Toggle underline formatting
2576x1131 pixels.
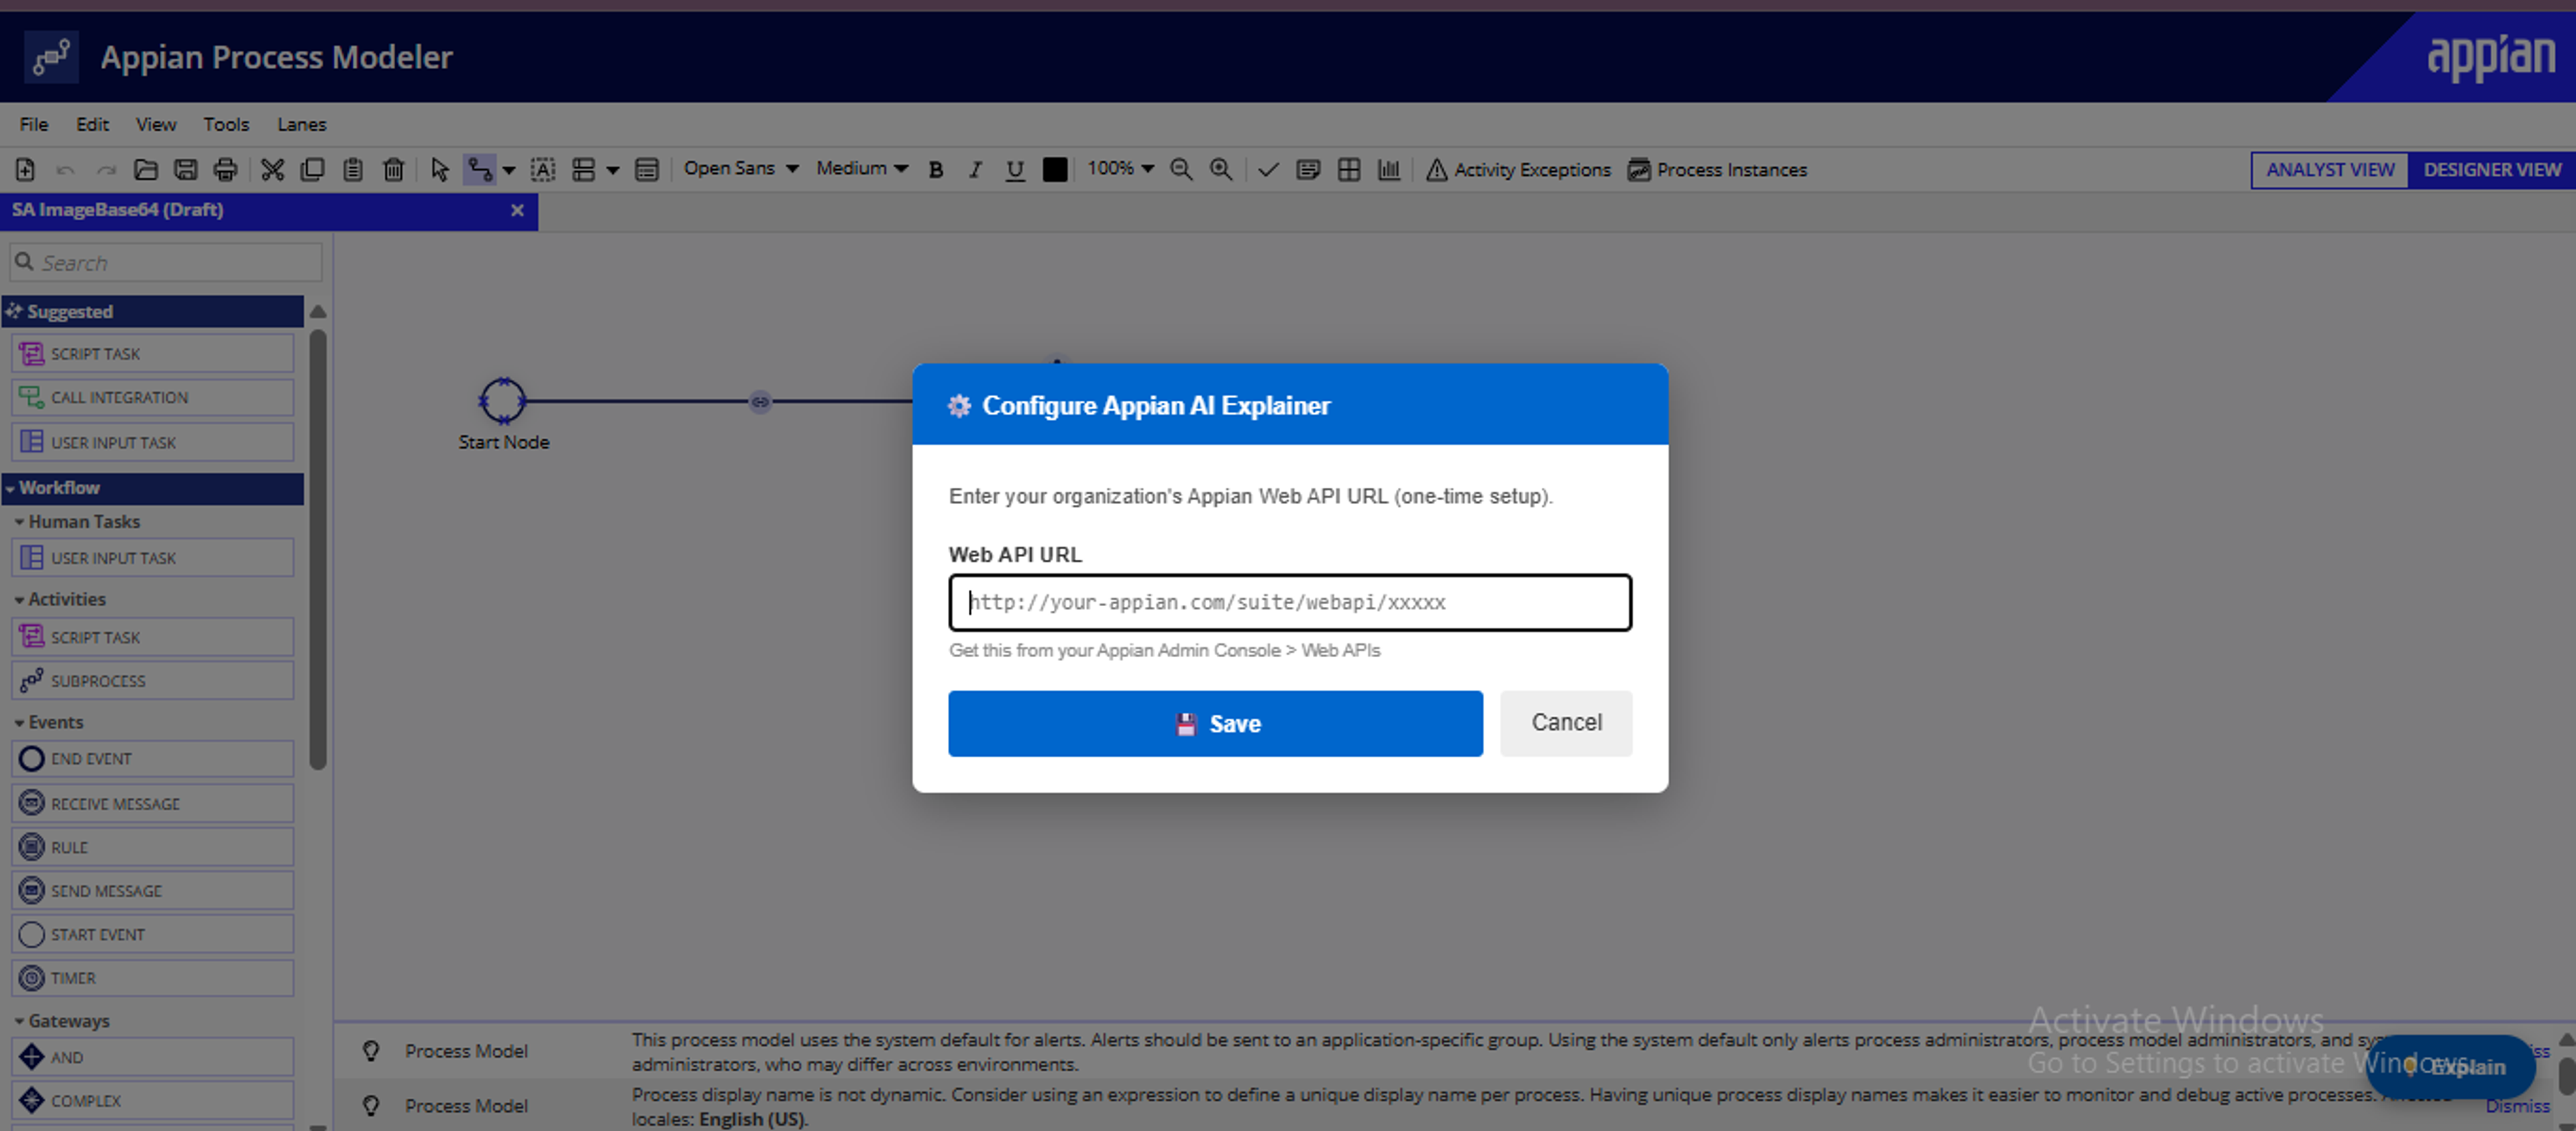[1015, 169]
